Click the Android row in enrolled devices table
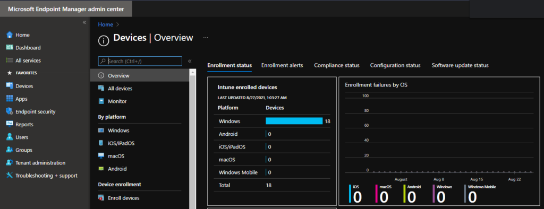 point(272,134)
